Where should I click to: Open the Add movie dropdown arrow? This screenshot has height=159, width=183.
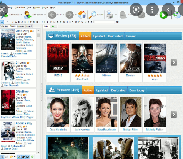tap(21, 15)
